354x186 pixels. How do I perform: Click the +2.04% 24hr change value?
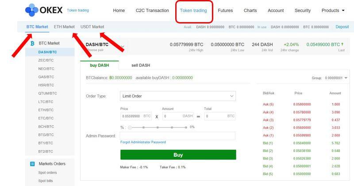[x=291, y=45]
